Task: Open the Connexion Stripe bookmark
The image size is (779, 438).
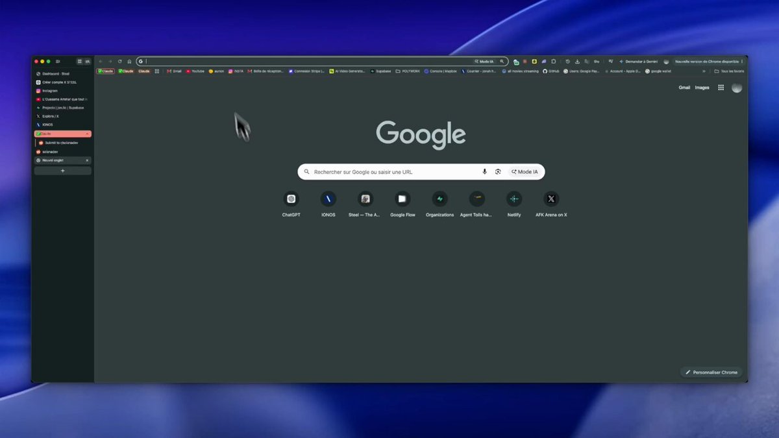Action: (306, 71)
